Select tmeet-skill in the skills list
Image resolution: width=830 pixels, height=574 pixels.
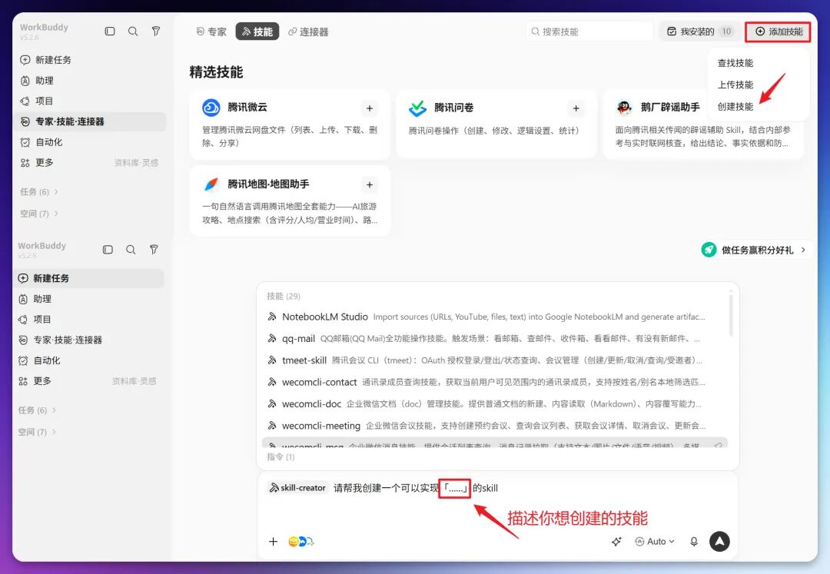click(495, 360)
